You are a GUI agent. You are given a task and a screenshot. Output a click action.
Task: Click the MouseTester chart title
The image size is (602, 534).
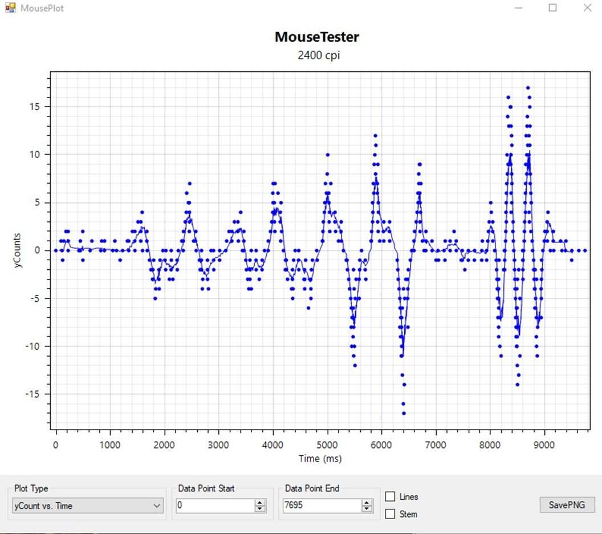(x=317, y=37)
